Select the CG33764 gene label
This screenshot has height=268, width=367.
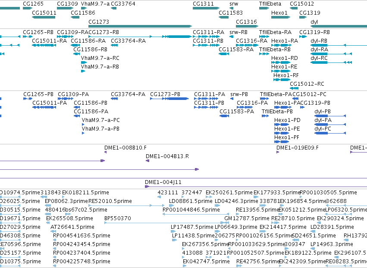[123, 4]
